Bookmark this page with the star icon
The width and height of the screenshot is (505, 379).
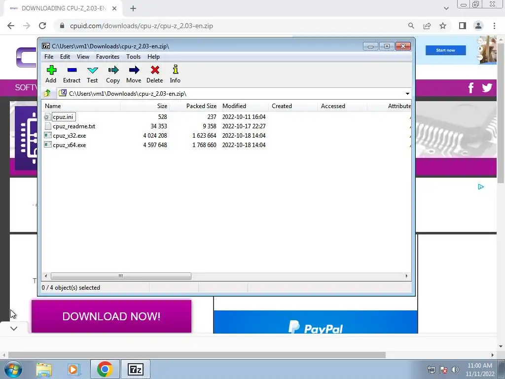443,26
